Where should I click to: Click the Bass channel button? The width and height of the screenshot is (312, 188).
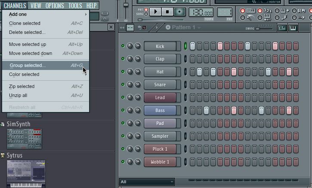(x=160, y=110)
